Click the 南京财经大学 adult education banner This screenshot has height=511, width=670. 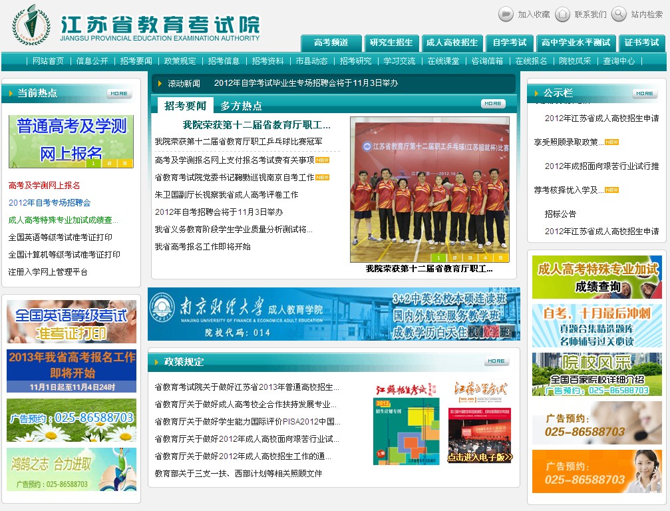pos(333,314)
